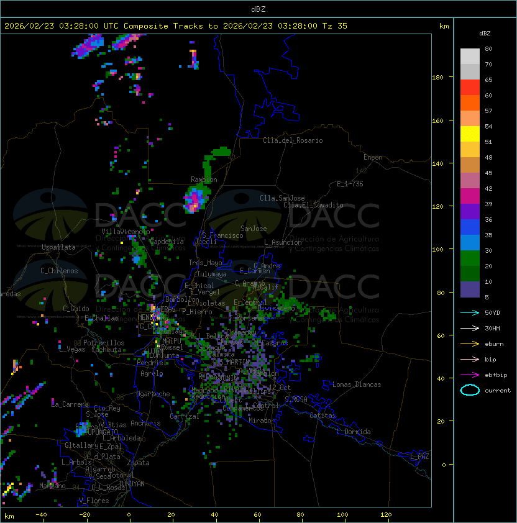Click the Clla.SanJose map label
The width and height of the screenshot is (517, 523).
tap(282, 198)
